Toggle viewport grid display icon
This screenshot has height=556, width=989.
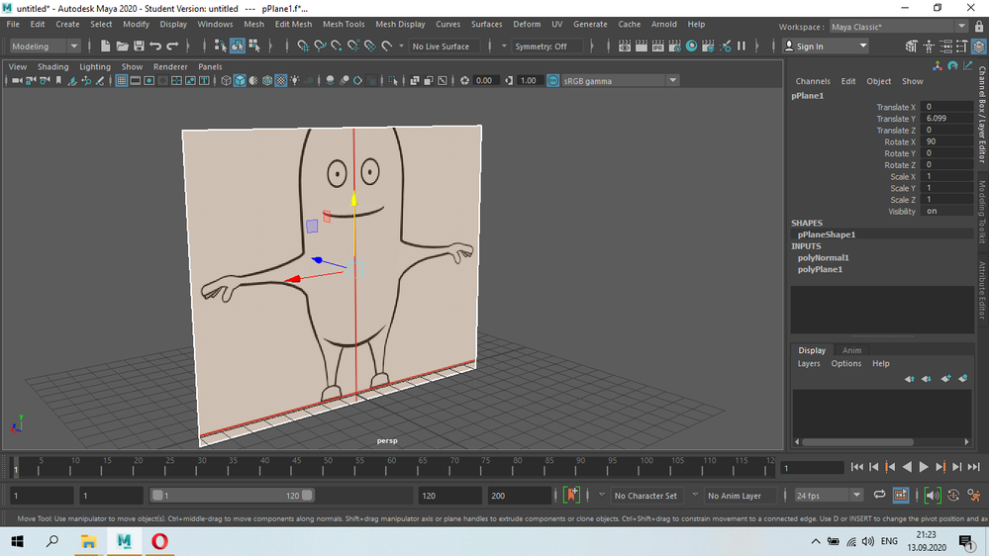(x=121, y=81)
